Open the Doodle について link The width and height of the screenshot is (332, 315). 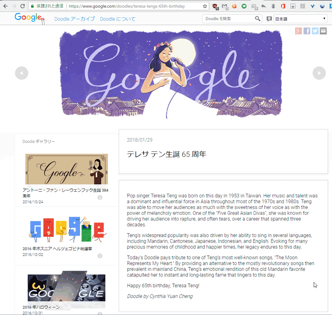(117, 19)
